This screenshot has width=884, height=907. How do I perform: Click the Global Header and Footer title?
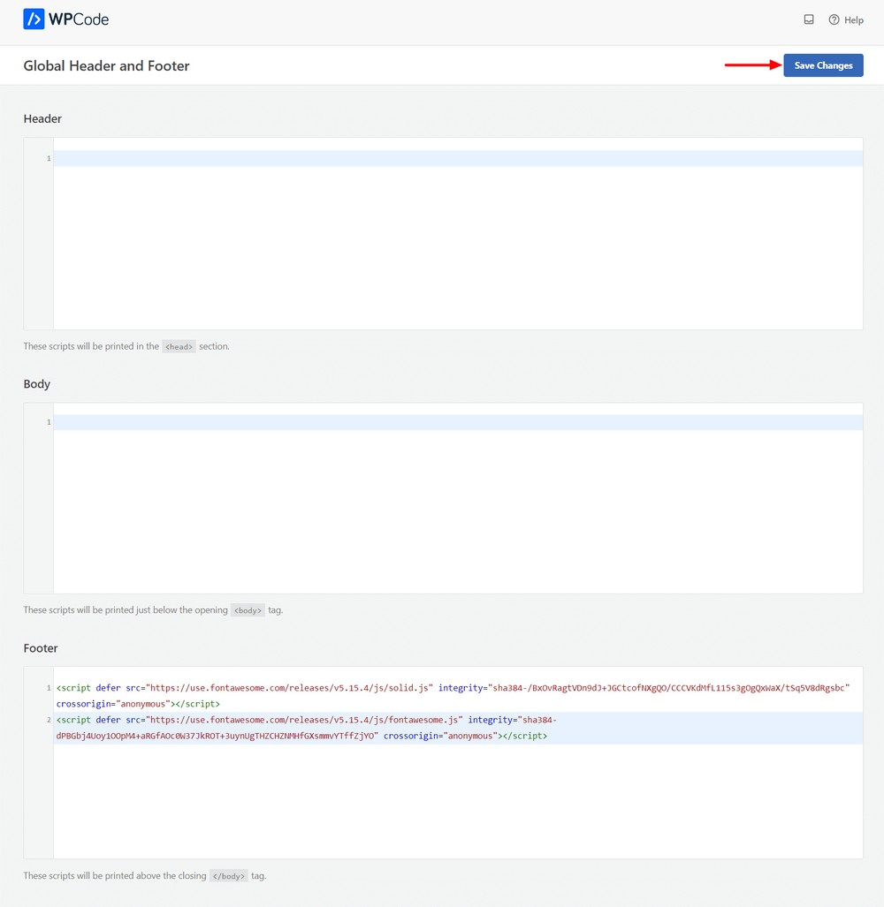(x=106, y=66)
